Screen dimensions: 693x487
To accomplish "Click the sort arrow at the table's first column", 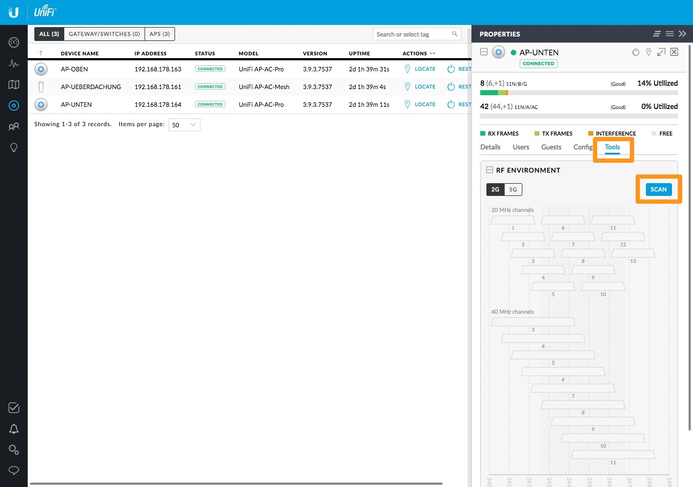I will 40,54.
